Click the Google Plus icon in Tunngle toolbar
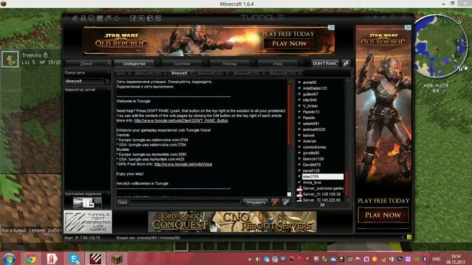The height and width of the screenshot is (265, 472). (x=150, y=18)
